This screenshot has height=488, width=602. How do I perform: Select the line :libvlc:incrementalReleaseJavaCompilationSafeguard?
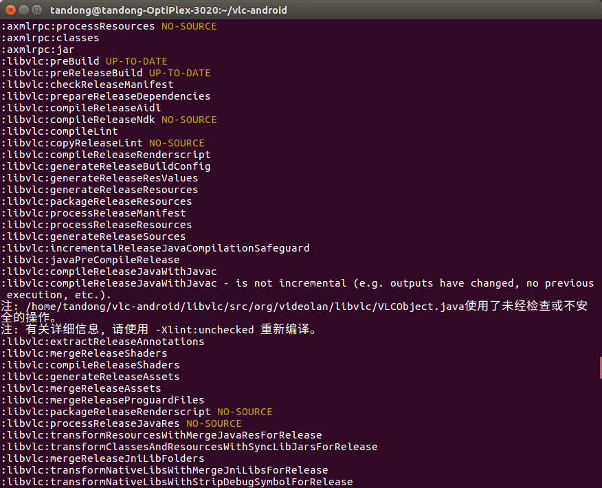tap(155, 248)
